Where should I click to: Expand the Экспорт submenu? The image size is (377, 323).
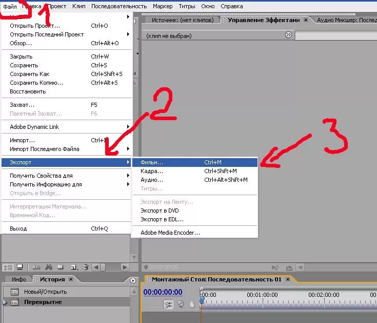(x=67, y=162)
